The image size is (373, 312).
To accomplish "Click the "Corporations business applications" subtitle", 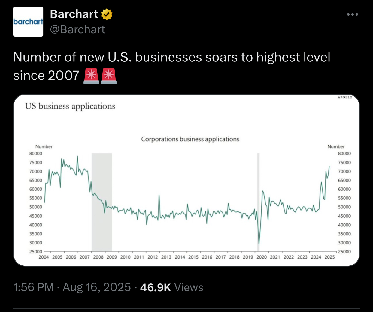I will pos(190,139).
